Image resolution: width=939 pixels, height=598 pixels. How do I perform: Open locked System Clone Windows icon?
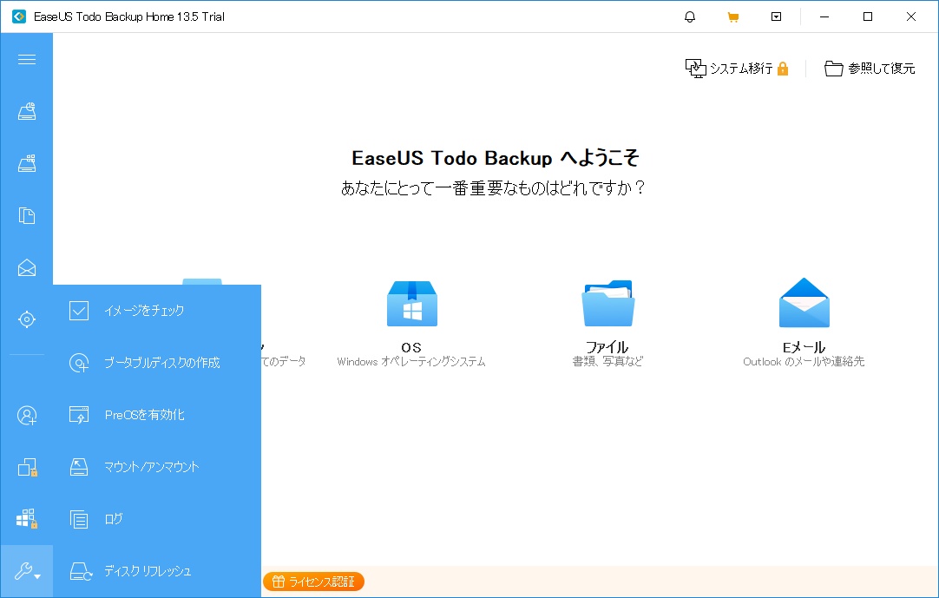click(x=27, y=519)
